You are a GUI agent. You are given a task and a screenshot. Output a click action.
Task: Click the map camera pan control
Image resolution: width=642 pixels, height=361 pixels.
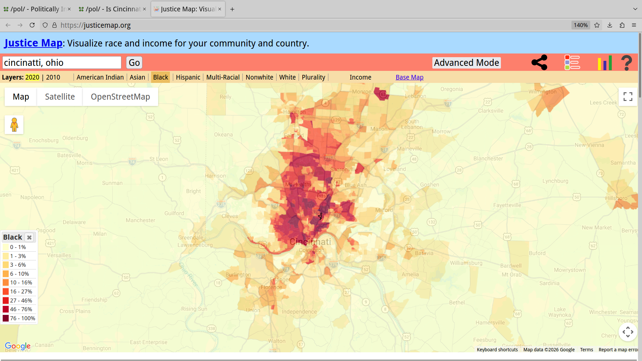[628, 332]
